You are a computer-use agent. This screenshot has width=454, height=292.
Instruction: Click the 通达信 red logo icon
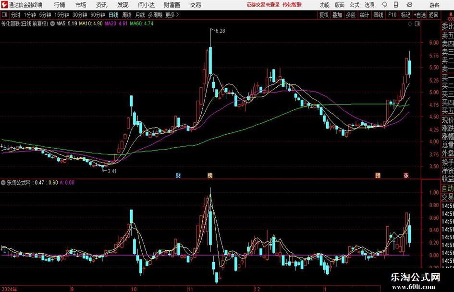click(x=4, y=5)
